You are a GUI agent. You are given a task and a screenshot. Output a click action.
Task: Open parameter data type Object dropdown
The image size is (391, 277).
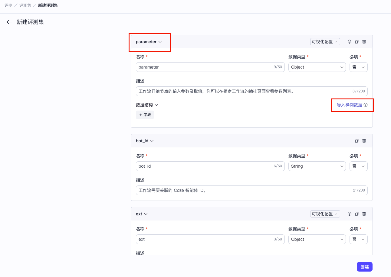coord(317,67)
